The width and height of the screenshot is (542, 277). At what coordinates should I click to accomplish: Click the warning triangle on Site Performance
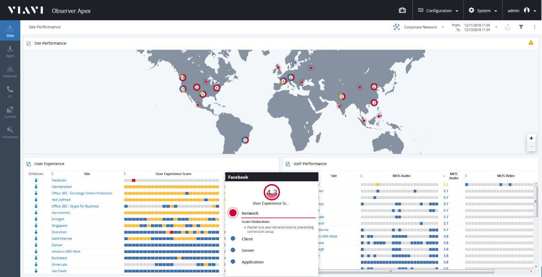[x=532, y=42]
